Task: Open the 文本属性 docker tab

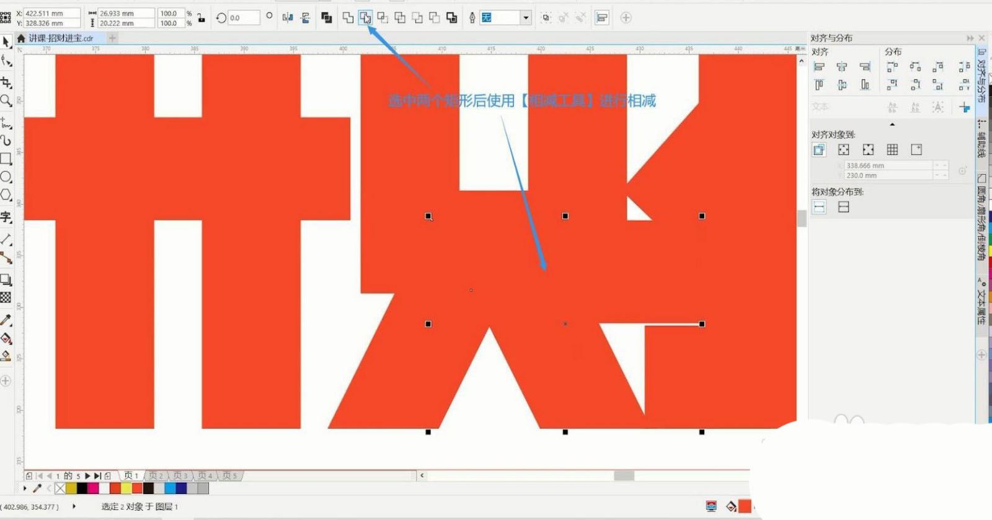Action: click(981, 302)
